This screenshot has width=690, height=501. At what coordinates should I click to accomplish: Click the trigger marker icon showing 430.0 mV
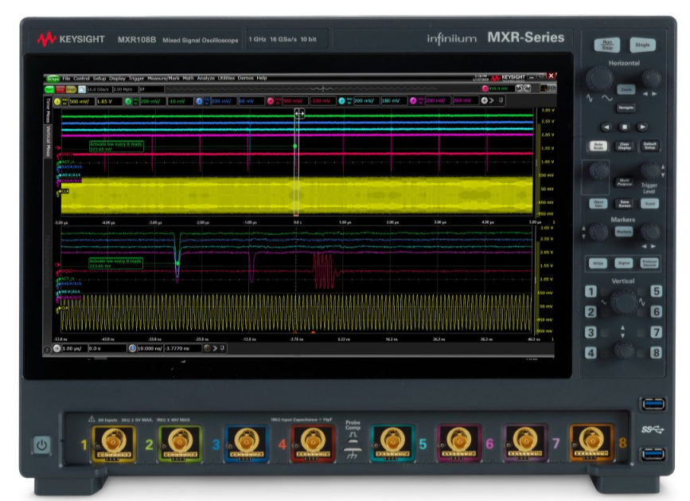485,88
